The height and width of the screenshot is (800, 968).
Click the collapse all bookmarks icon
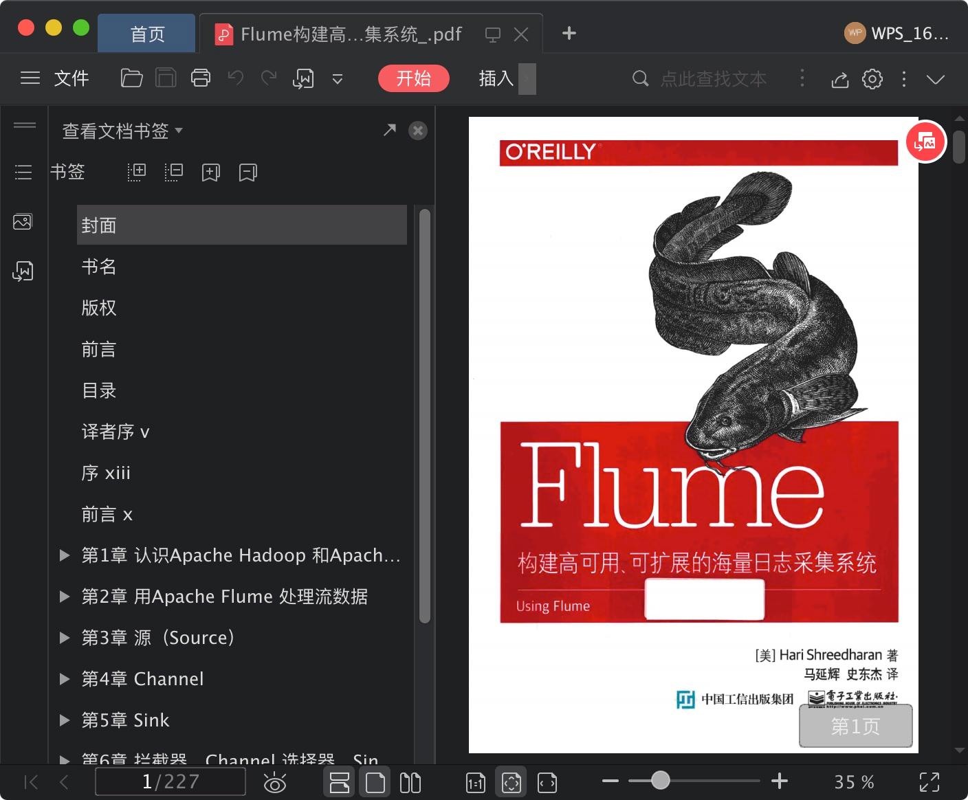(174, 172)
